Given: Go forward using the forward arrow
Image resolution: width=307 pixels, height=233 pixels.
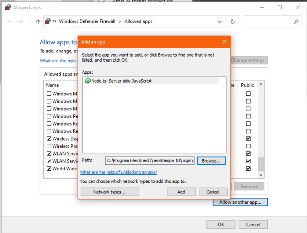Looking at the screenshot, I should tap(21, 21).
